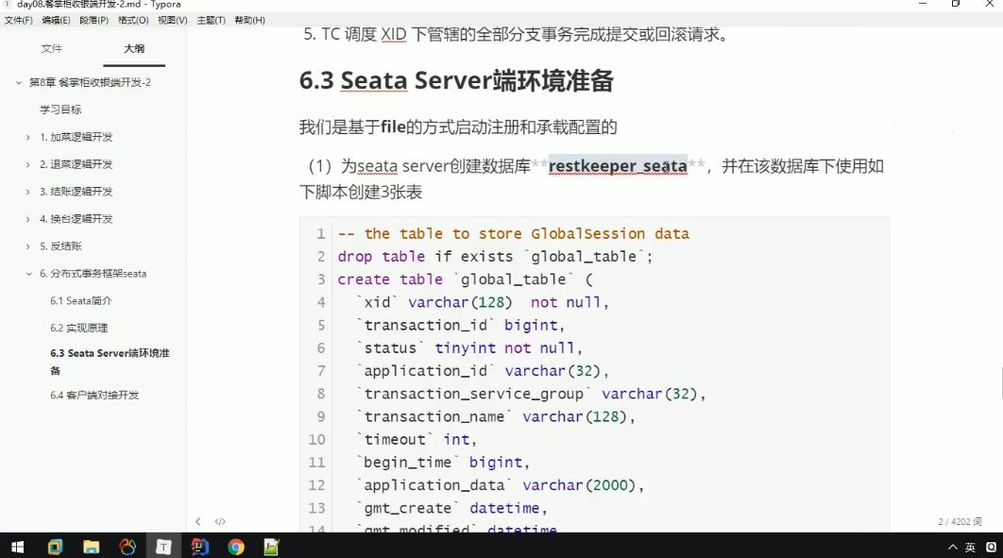Go to 学习目标 in outline
This screenshot has width=1003, height=558.
pyautogui.click(x=60, y=110)
